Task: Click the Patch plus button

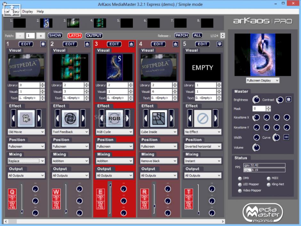Action: point(40,36)
